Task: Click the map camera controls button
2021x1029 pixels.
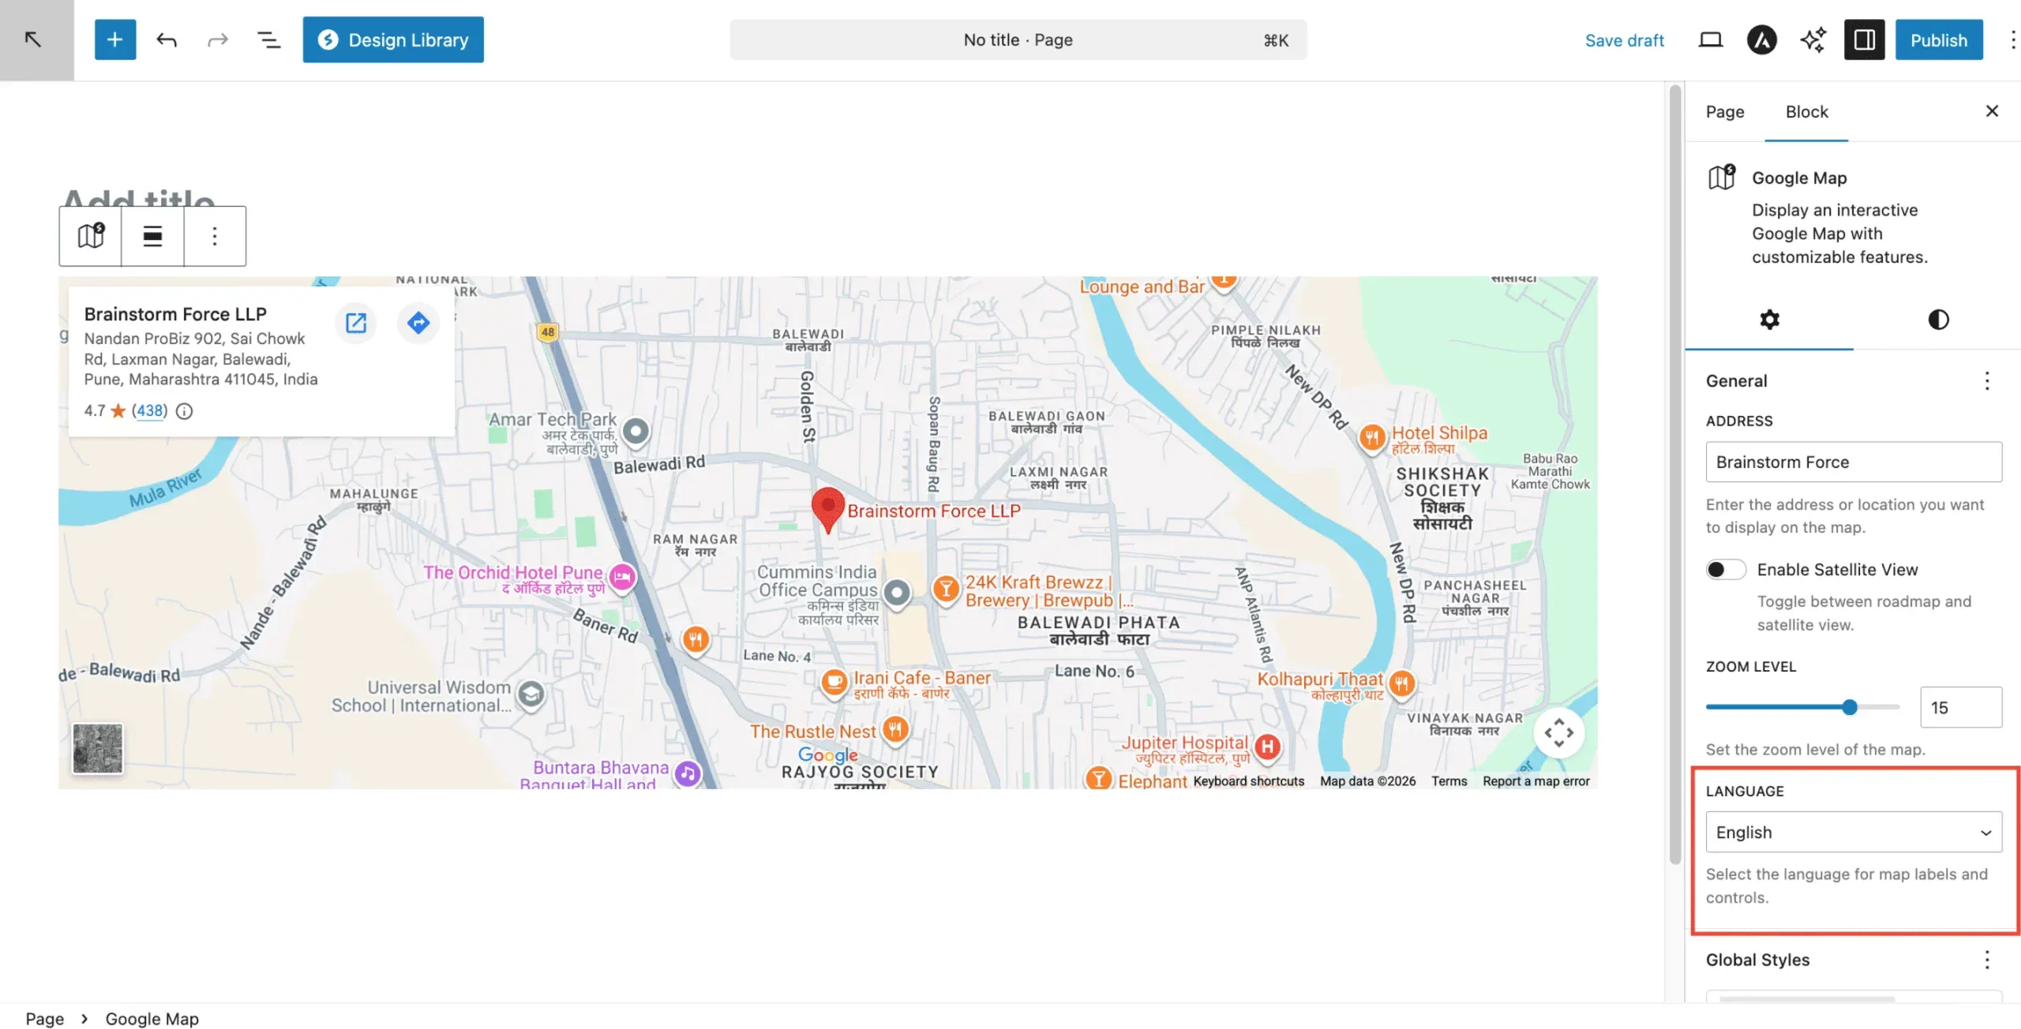Action: [1558, 732]
